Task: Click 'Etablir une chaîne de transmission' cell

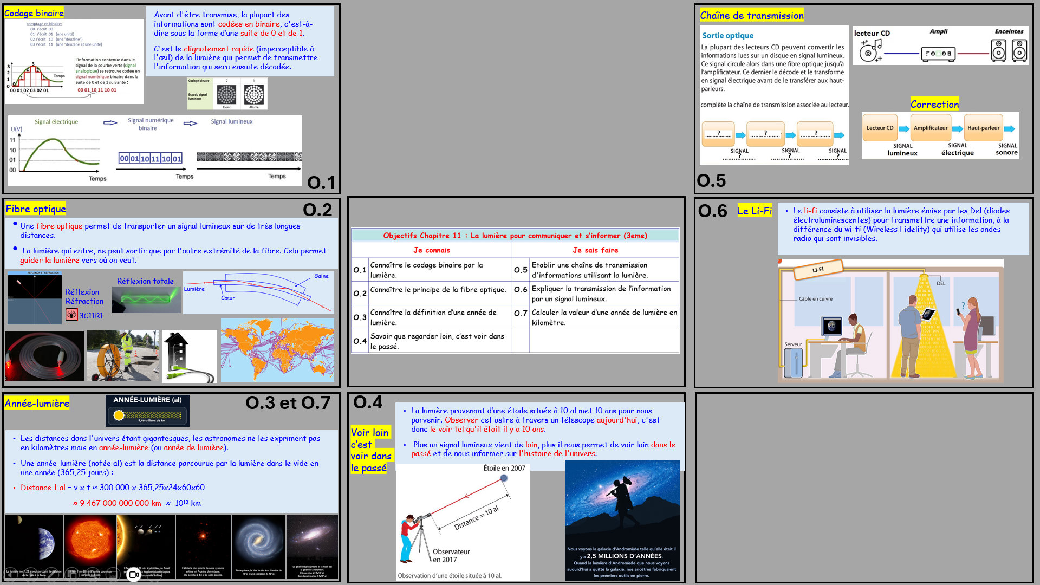Action: pyautogui.click(x=603, y=270)
